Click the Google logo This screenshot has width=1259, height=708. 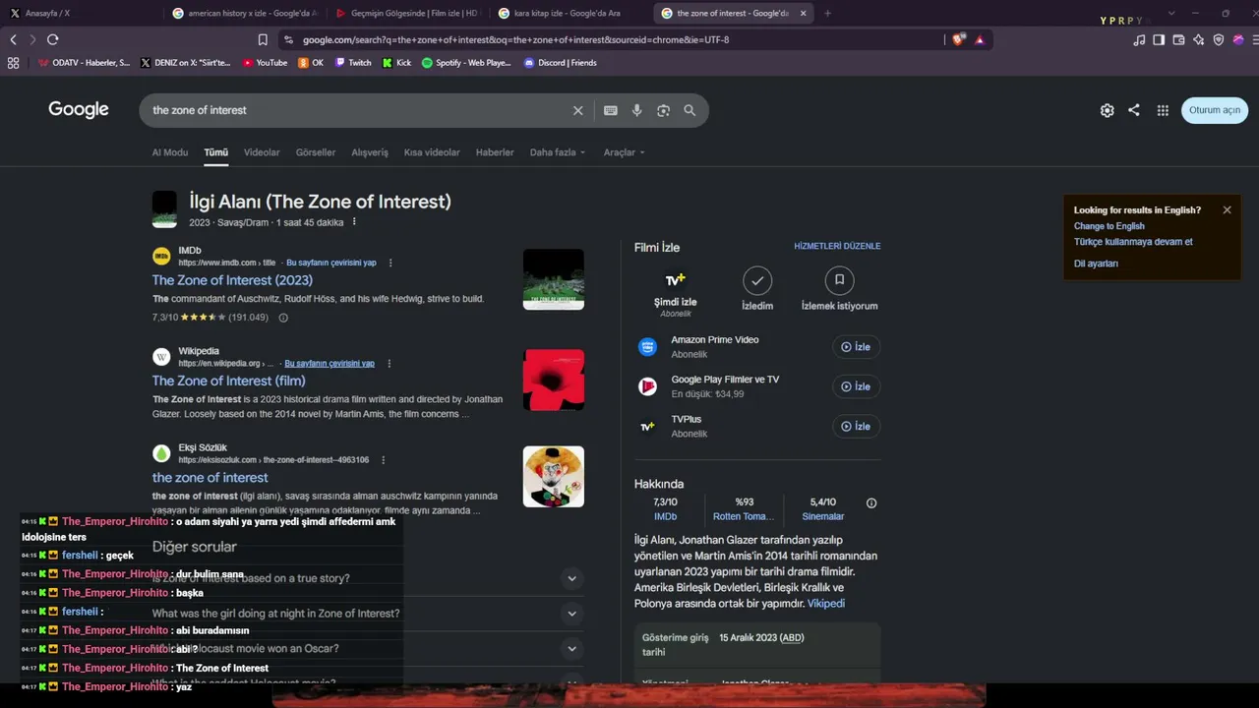tap(79, 110)
